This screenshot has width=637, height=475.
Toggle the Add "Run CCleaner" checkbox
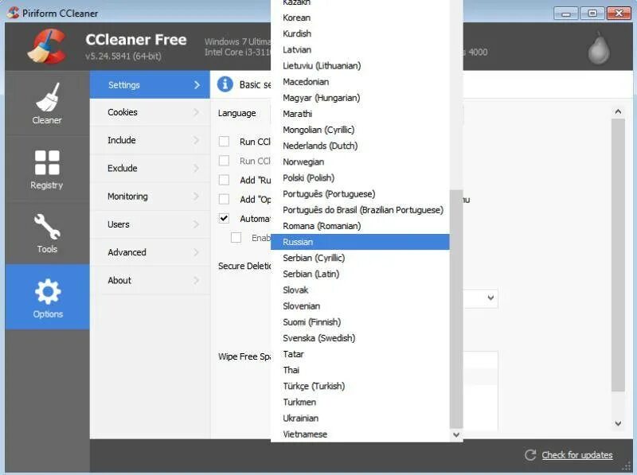(224, 180)
